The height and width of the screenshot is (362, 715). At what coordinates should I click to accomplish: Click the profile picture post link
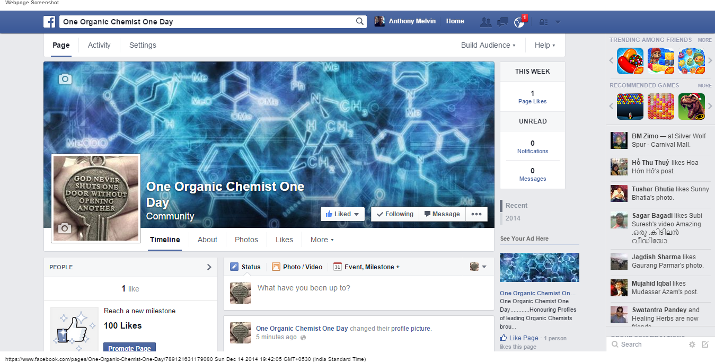tap(411, 329)
